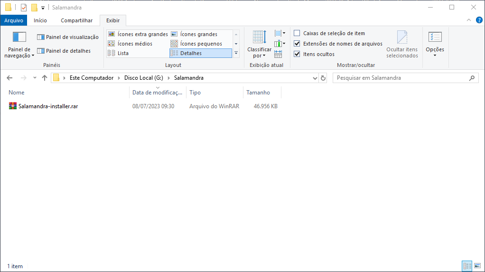This screenshot has height=272, width=485.
Task: Switch to details view in status bar
Action: point(467,266)
